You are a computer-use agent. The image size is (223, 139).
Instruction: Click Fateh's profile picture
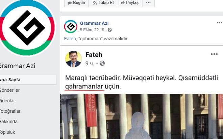pos(74,59)
